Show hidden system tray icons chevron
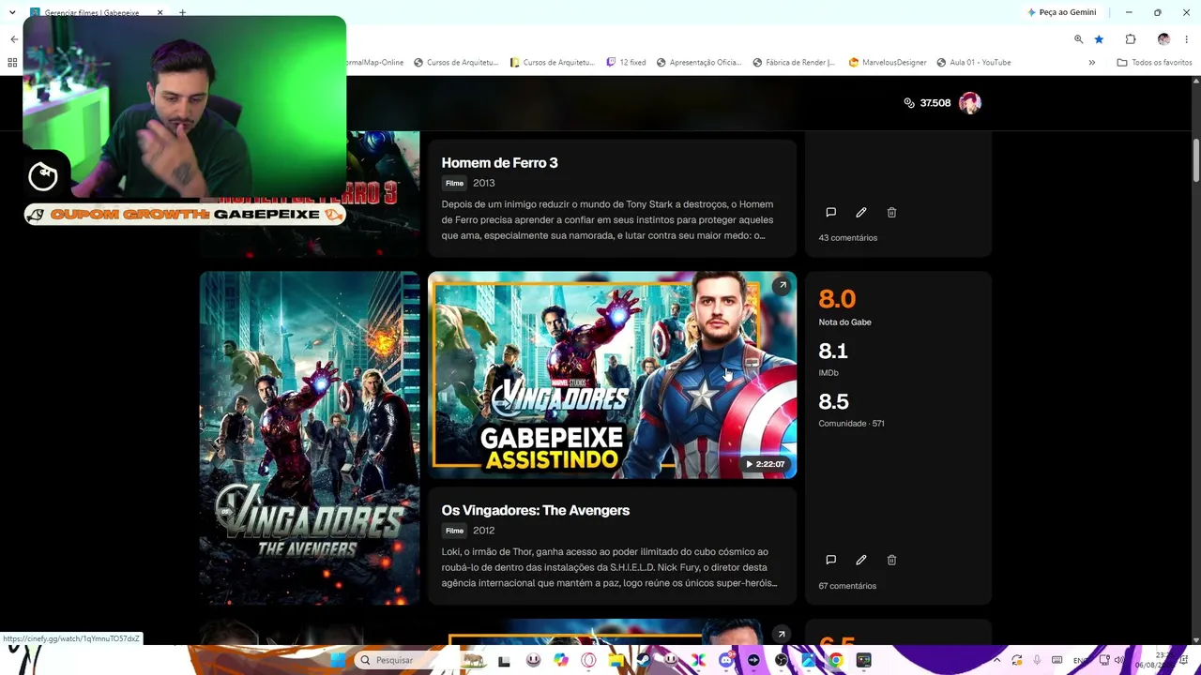Screen dimensions: 1201x675 pyautogui.click(x=996, y=660)
